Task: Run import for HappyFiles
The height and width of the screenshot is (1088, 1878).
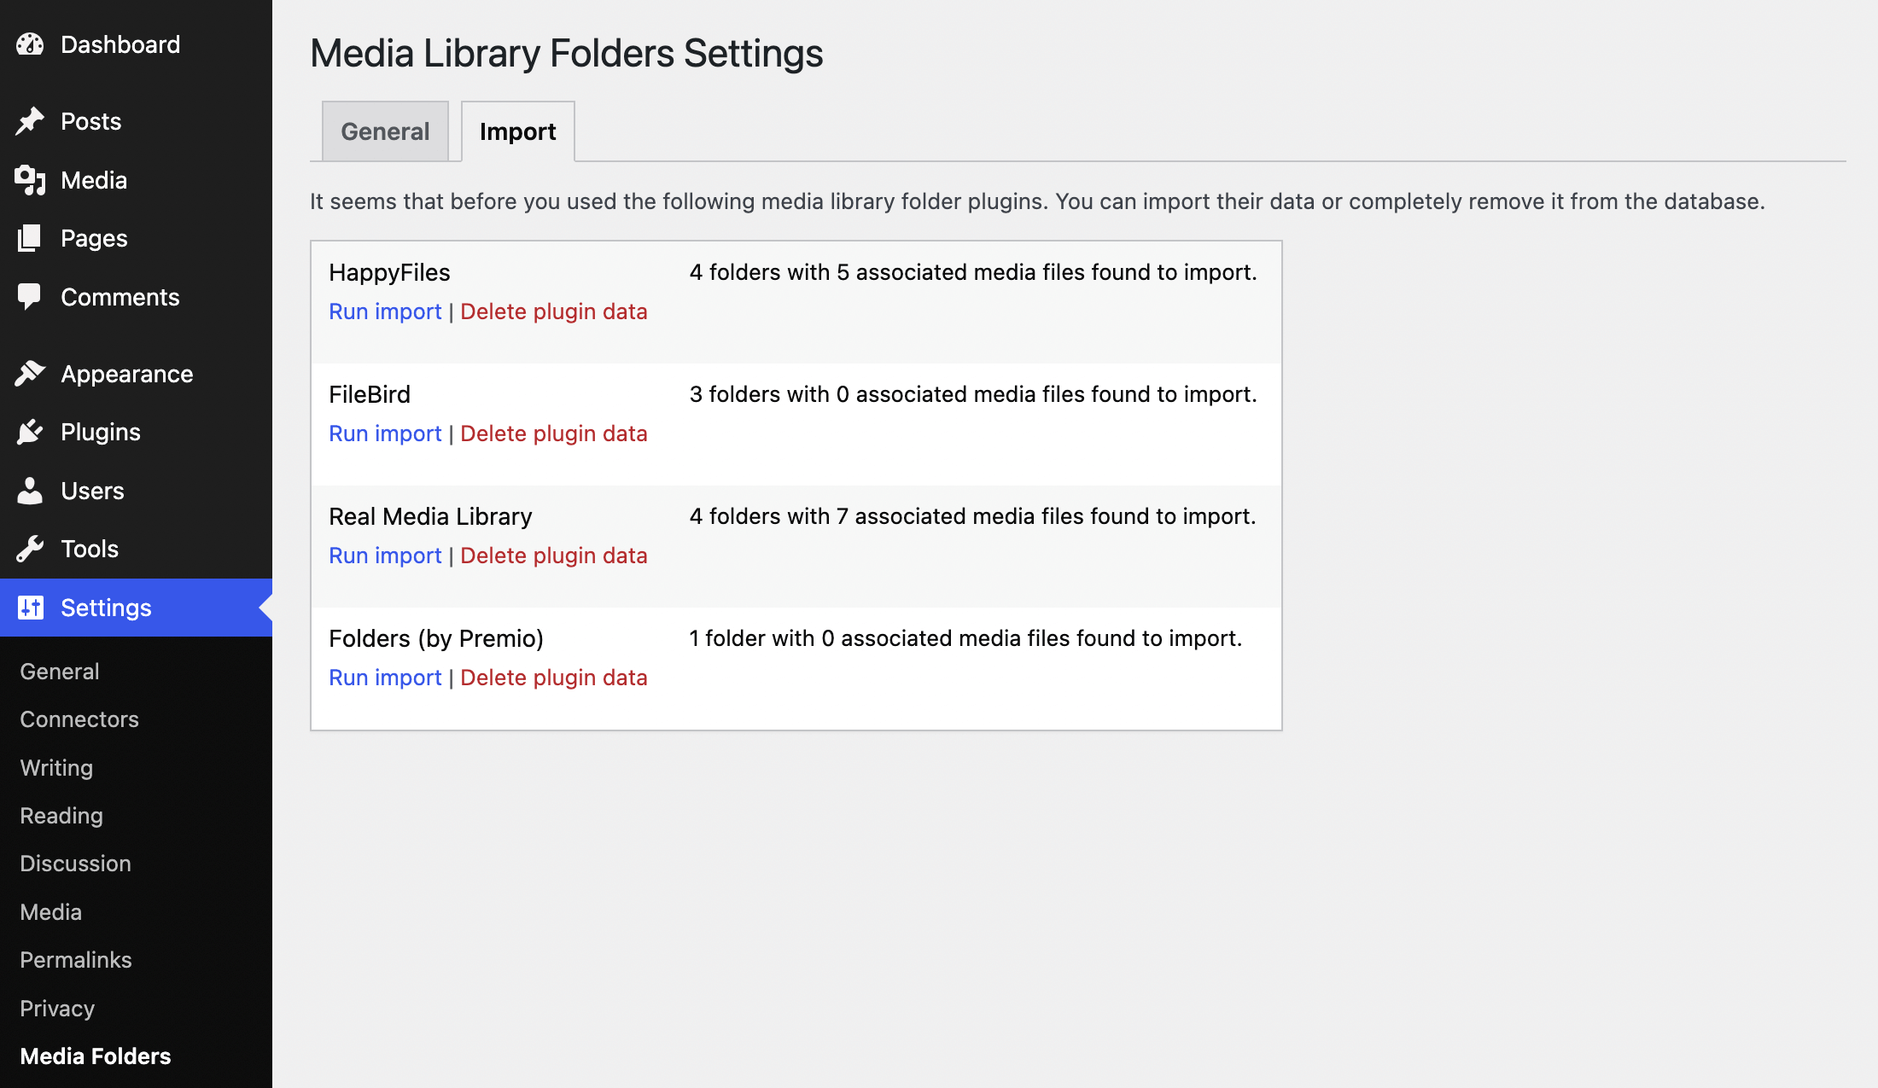Action: (385, 311)
